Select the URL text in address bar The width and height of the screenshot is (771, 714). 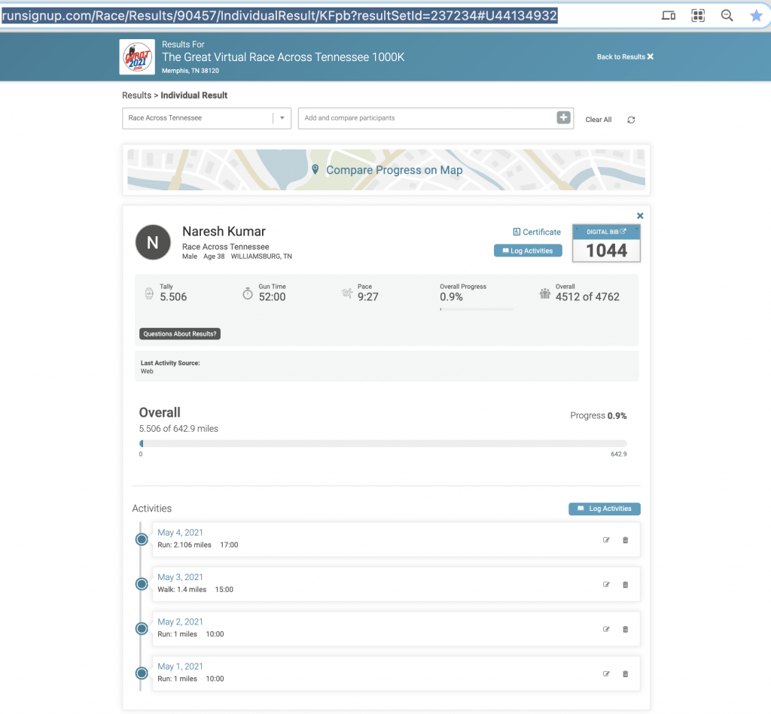click(279, 16)
